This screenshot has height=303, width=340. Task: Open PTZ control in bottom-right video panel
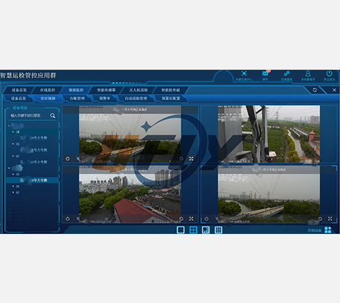click(x=207, y=219)
